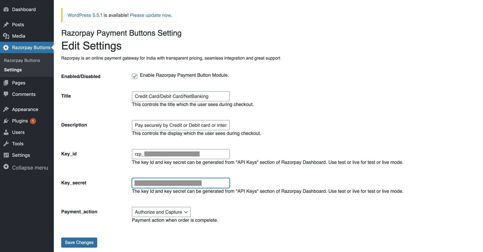Screen dimensions: 483x252
Task: Click 'controls the title' help text
Action: [193, 104]
